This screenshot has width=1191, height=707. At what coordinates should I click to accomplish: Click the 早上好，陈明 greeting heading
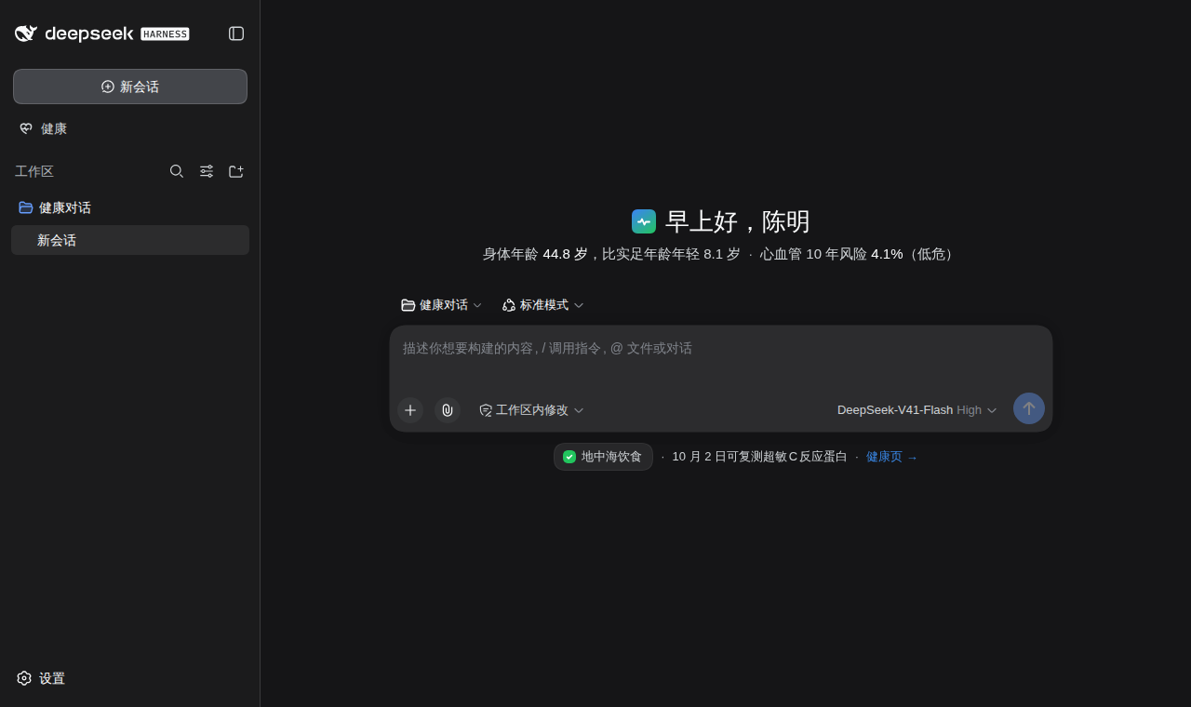point(738,221)
